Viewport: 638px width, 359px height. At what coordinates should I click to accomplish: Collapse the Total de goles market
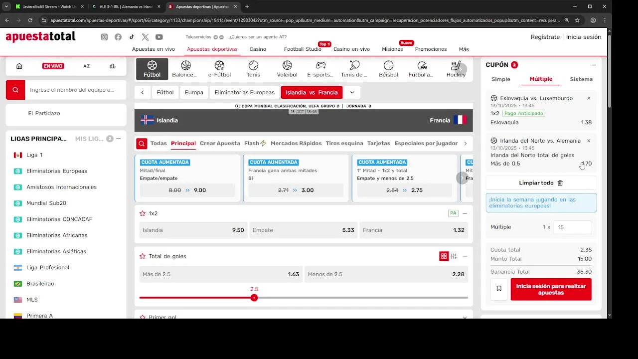(x=465, y=256)
